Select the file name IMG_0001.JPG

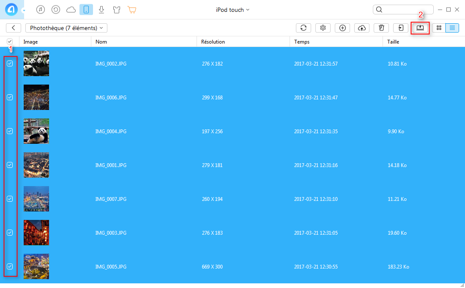pos(111,165)
